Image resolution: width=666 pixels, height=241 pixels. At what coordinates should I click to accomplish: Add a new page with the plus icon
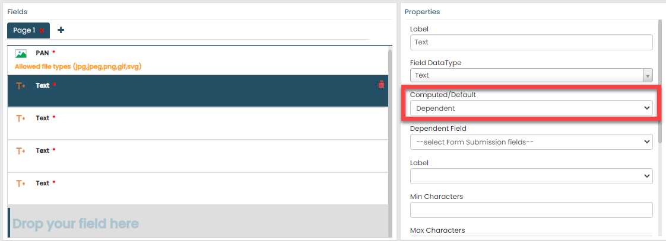point(61,30)
